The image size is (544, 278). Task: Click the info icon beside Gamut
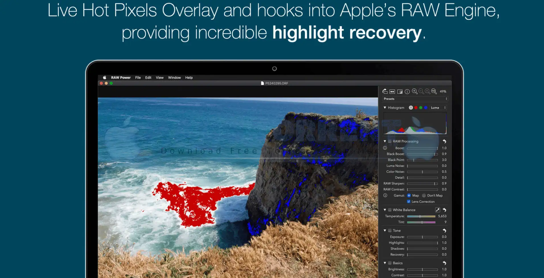pos(385,195)
